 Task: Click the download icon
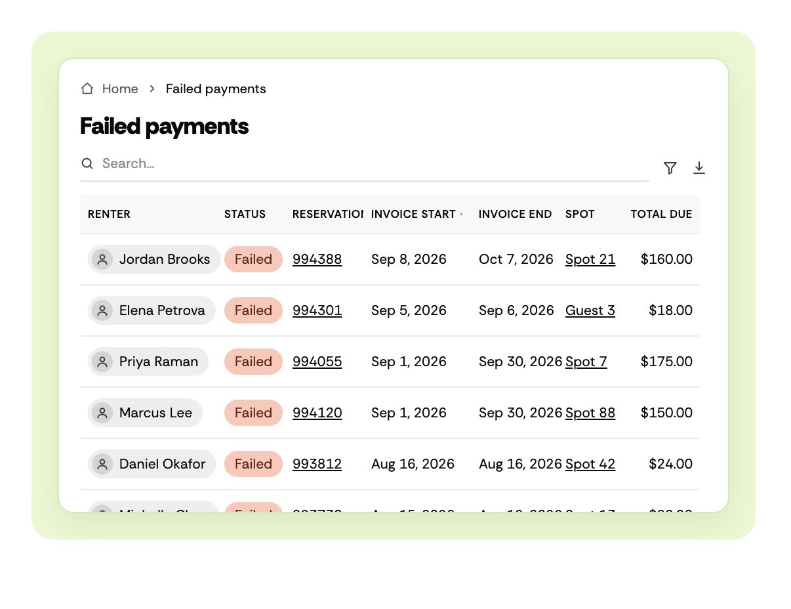699,168
